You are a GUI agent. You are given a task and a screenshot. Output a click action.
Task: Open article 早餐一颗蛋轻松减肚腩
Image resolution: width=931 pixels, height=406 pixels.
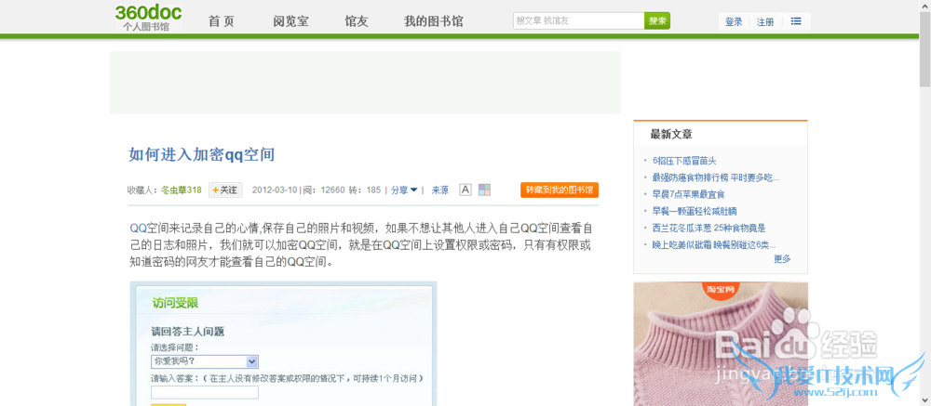(695, 211)
